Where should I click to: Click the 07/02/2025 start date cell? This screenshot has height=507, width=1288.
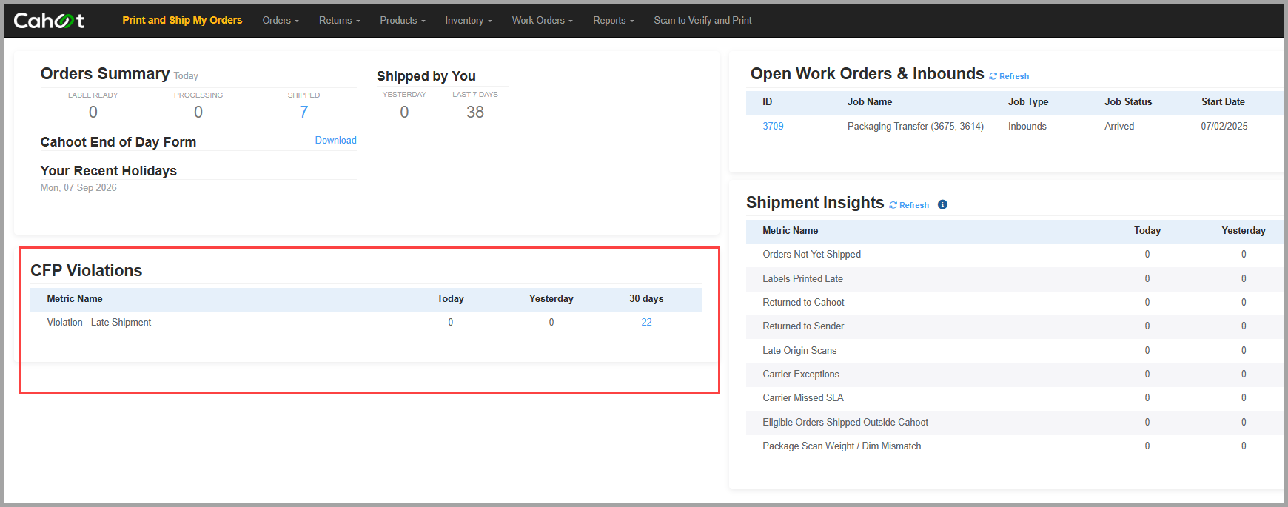tap(1224, 126)
